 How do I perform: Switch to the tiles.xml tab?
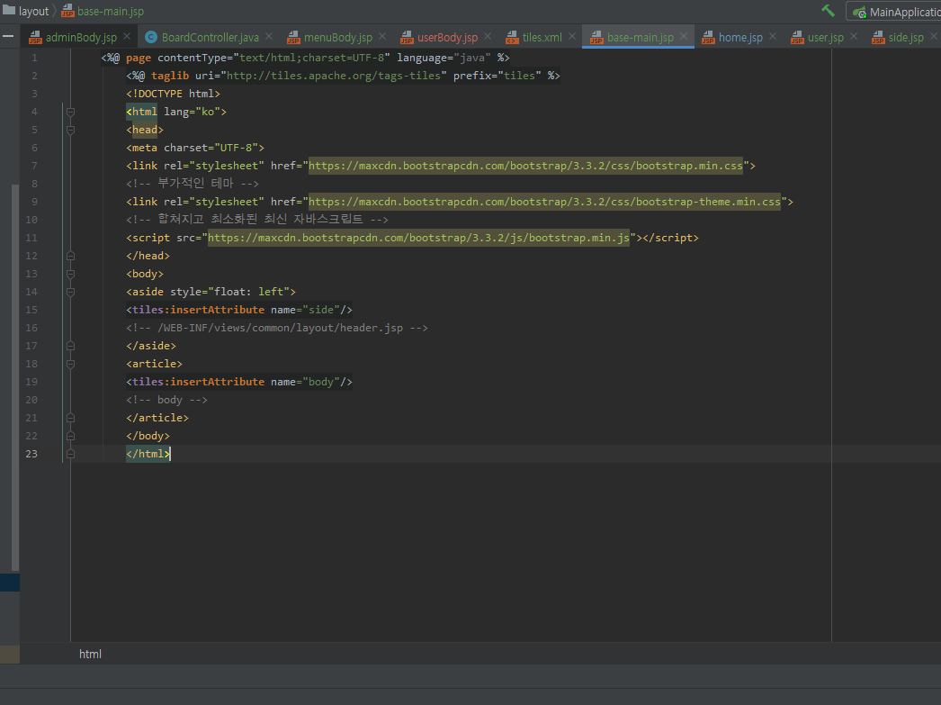click(542, 37)
